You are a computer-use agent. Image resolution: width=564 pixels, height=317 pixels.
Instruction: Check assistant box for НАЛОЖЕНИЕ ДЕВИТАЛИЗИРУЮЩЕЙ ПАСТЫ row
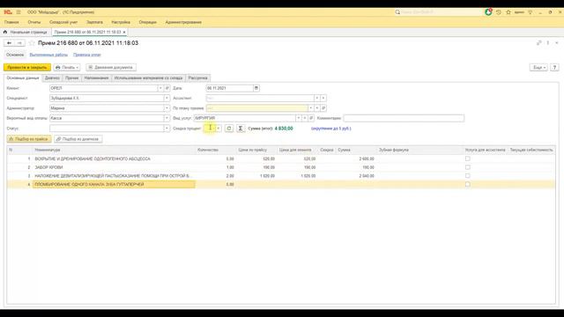pyautogui.click(x=468, y=176)
